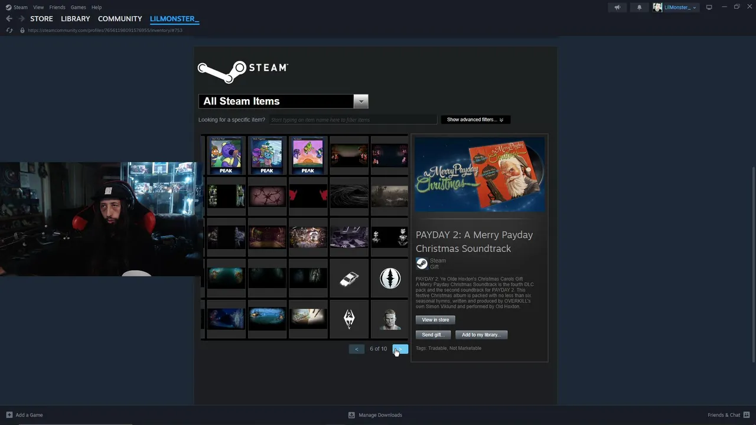Open the Friends menu
This screenshot has width=756, height=425.
(x=57, y=7)
